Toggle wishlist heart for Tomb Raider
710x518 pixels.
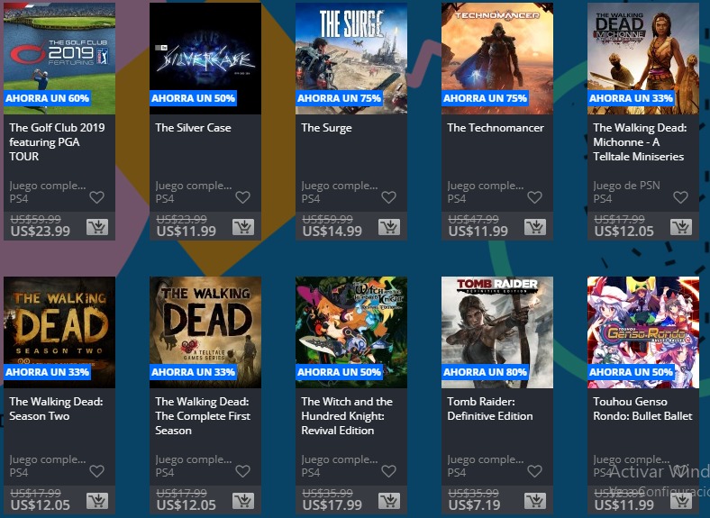(535, 471)
